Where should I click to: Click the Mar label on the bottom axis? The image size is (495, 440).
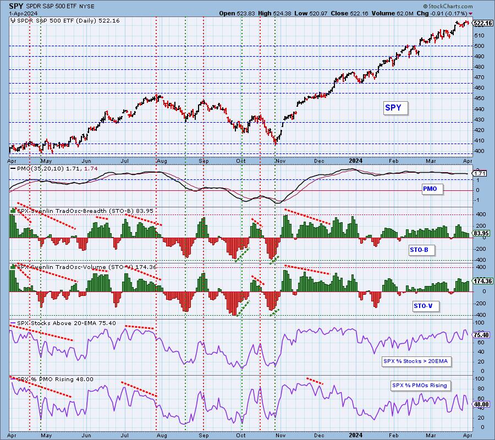431,436
